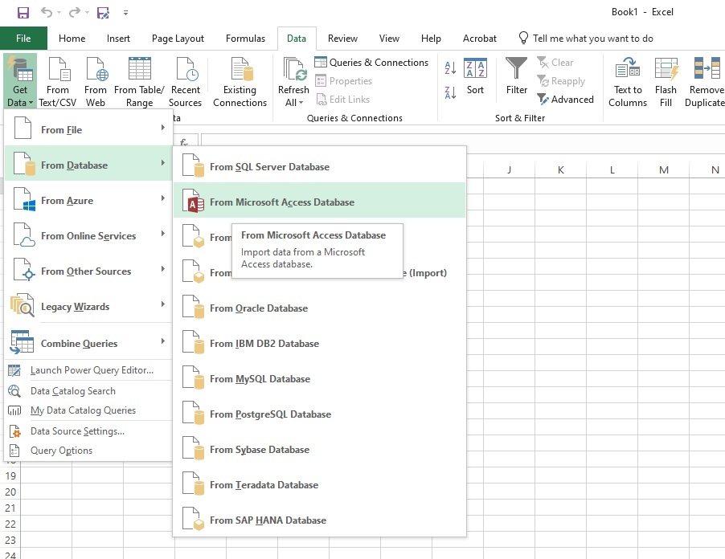Viewport: 725px width, 559px height.
Task: Select From Teradata Database
Action: coord(320,484)
